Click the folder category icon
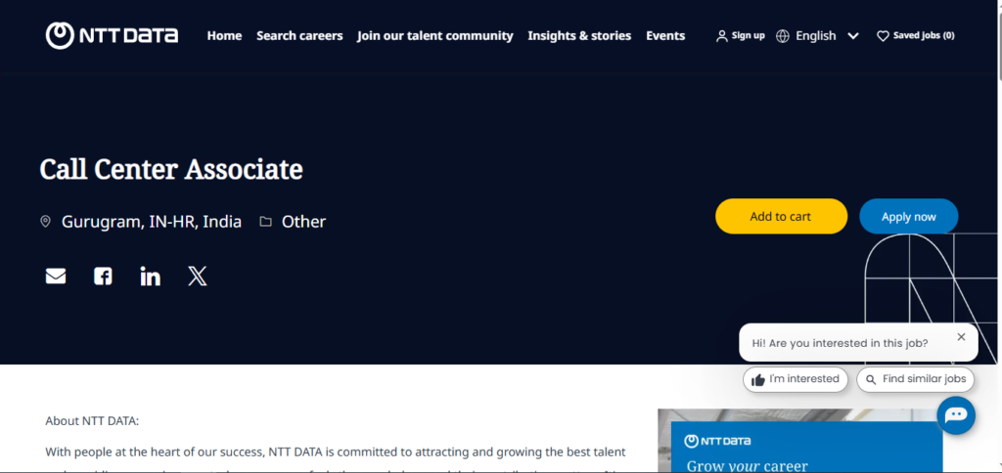1002x473 pixels. tap(265, 222)
